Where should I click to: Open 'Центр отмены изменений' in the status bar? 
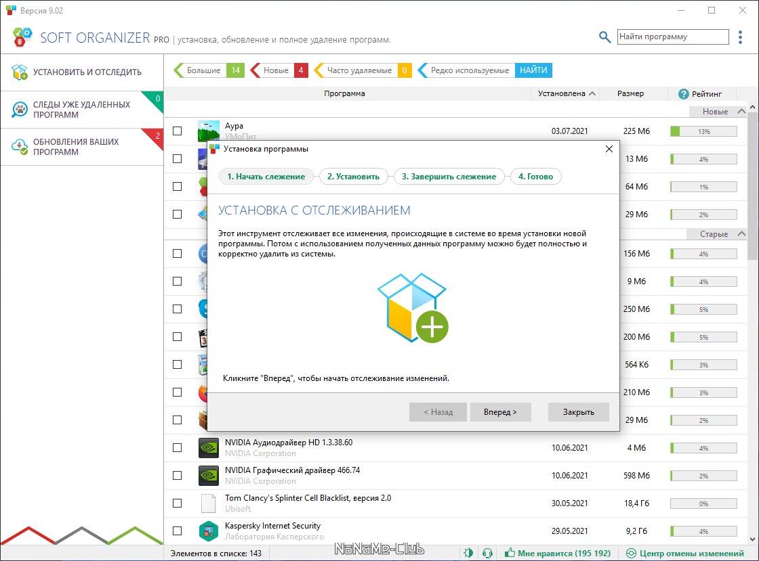(685, 553)
